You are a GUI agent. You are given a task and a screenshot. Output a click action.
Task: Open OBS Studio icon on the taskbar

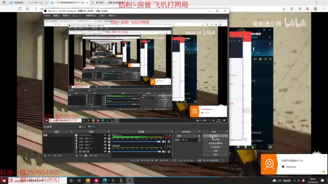click(x=130, y=181)
